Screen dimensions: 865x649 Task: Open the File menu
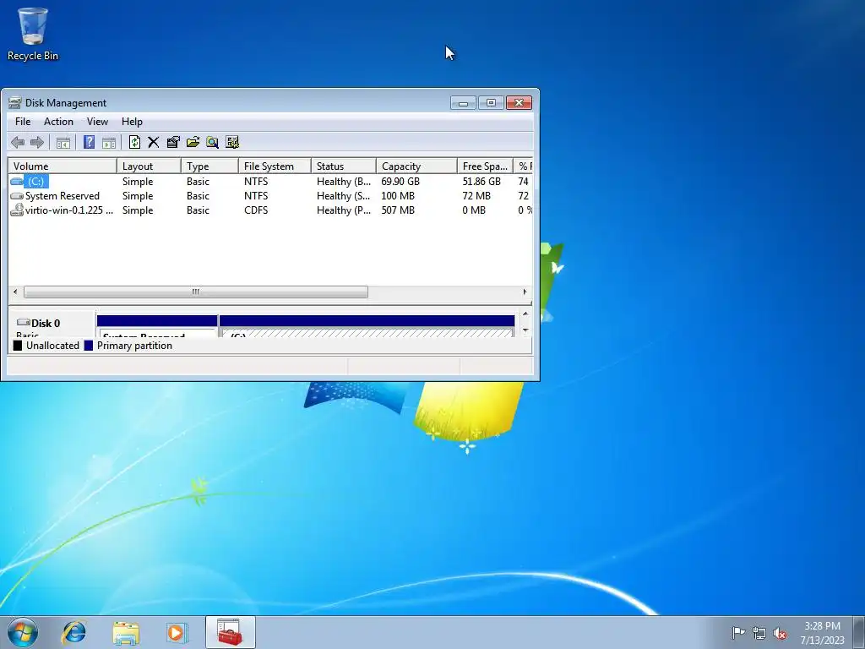[x=23, y=122]
